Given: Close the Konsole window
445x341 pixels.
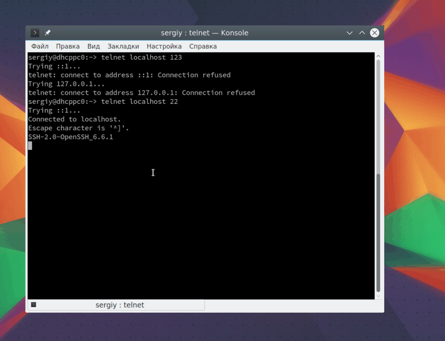Looking at the screenshot, I should click(x=375, y=33).
